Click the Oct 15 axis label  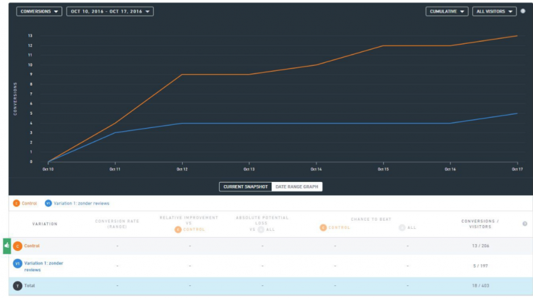[383, 169]
